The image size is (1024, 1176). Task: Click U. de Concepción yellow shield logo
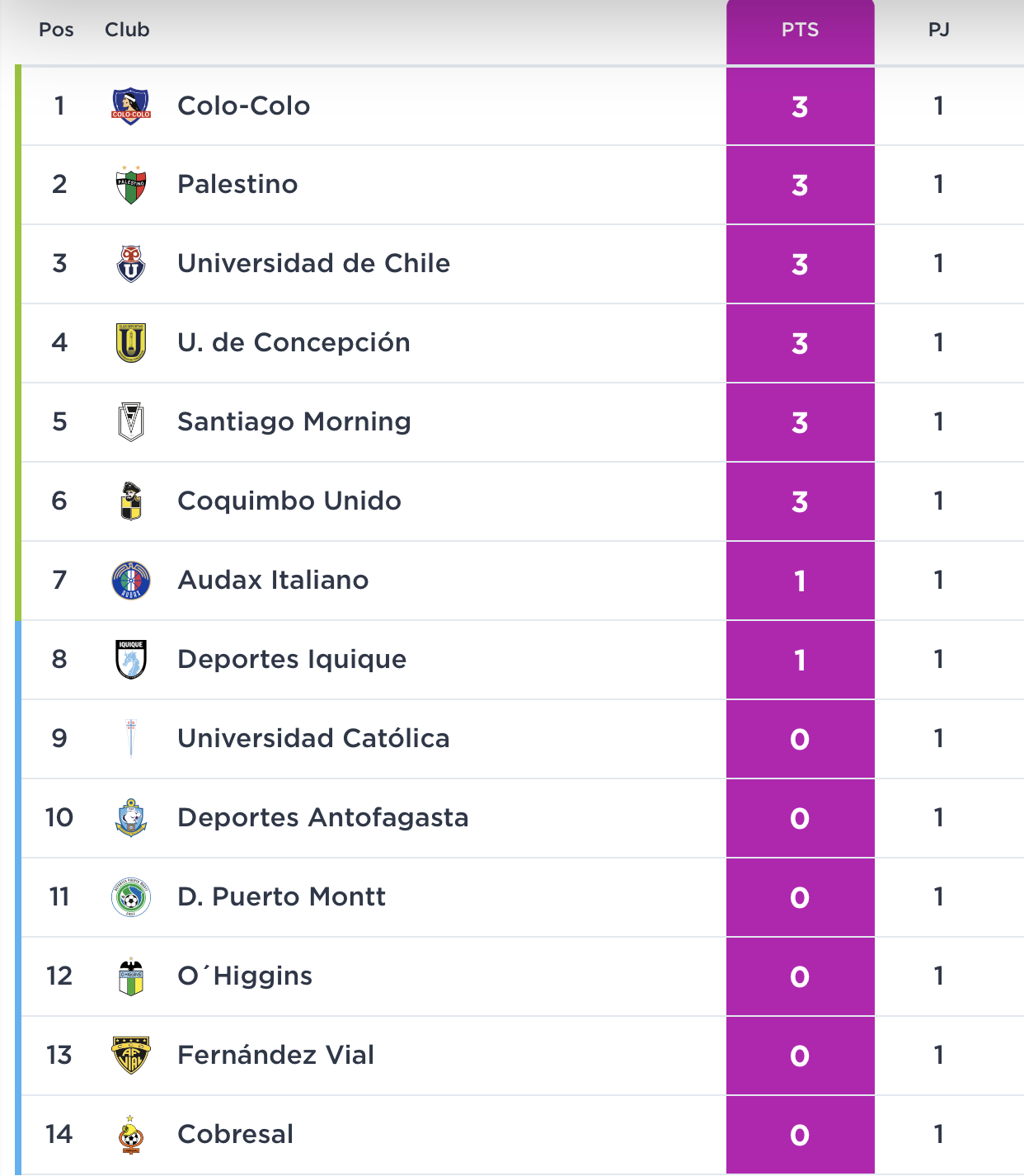pos(130,343)
